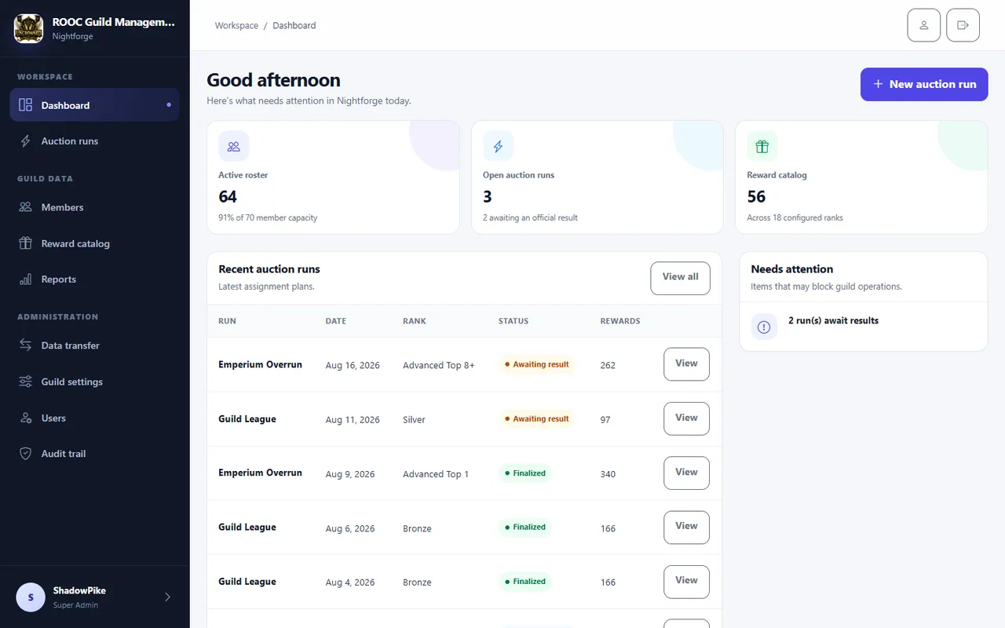The width and height of the screenshot is (1005, 628).
Task: View the Aug 16 Emperium Overrun run
Action: click(x=686, y=364)
